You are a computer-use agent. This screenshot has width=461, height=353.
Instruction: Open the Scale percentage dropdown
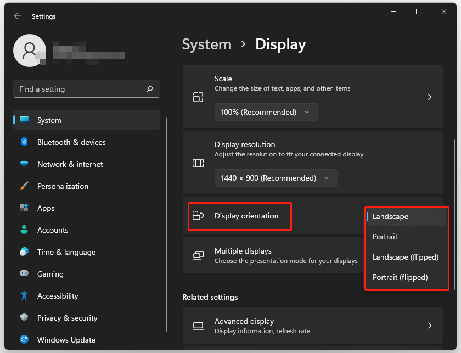coord(266,112)
